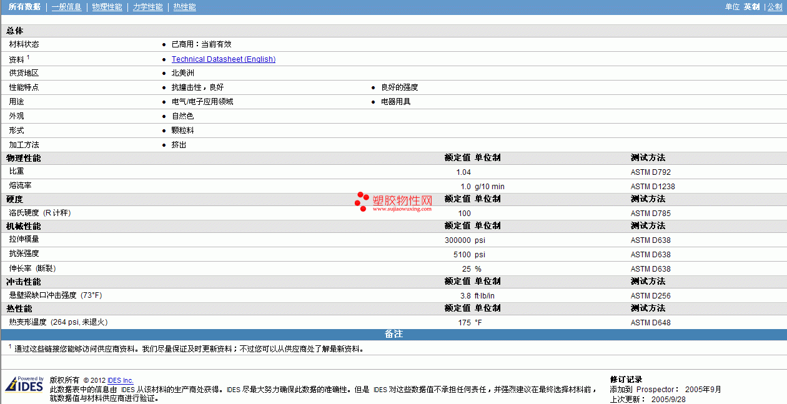This screenshot has width=787, height=404.
Task: Click the 北美洲 value
Action: [183, 73]
